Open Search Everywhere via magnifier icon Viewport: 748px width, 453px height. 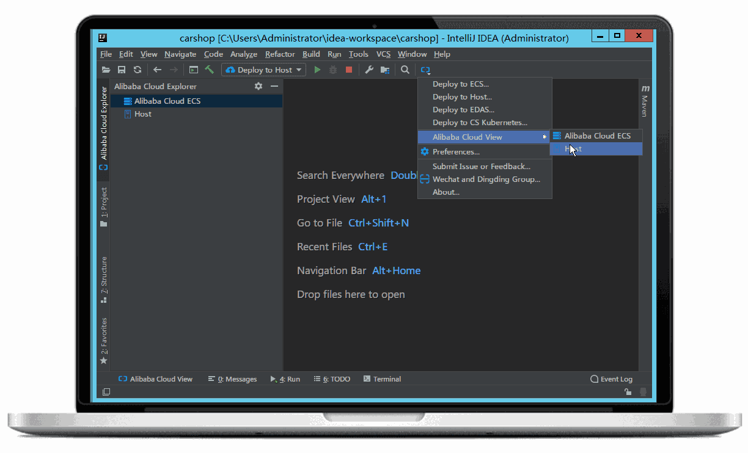pos(404,70)
